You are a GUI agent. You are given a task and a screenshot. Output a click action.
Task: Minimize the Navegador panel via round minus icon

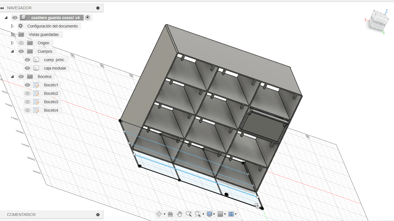coord(98,8)
